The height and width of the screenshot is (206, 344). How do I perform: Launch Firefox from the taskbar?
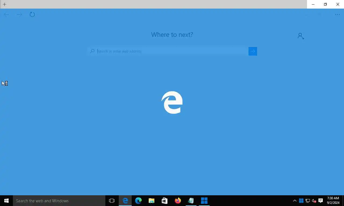tap(178, 201)
